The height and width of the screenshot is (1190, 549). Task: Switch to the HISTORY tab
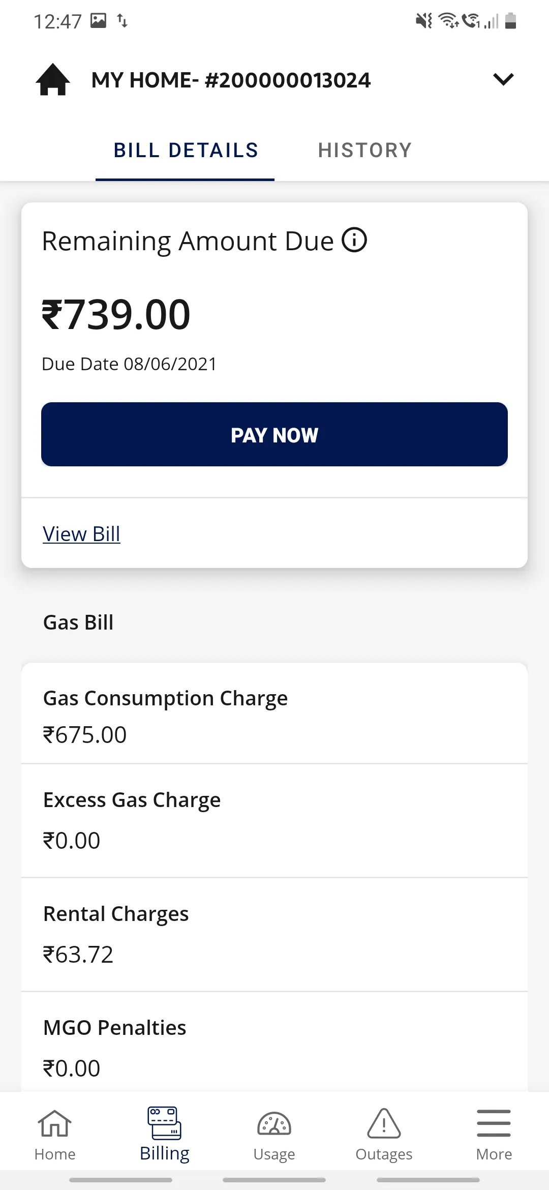364,150
